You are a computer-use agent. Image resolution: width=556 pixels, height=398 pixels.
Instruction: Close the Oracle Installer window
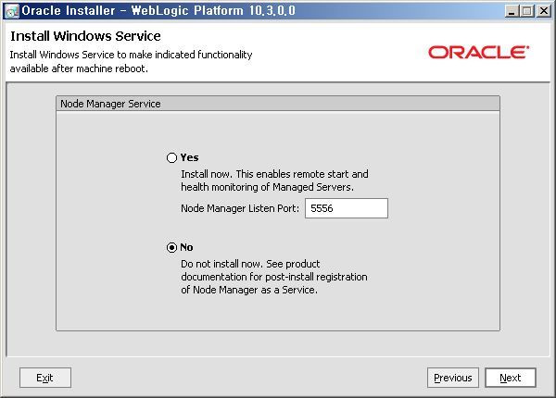[543, 11]
